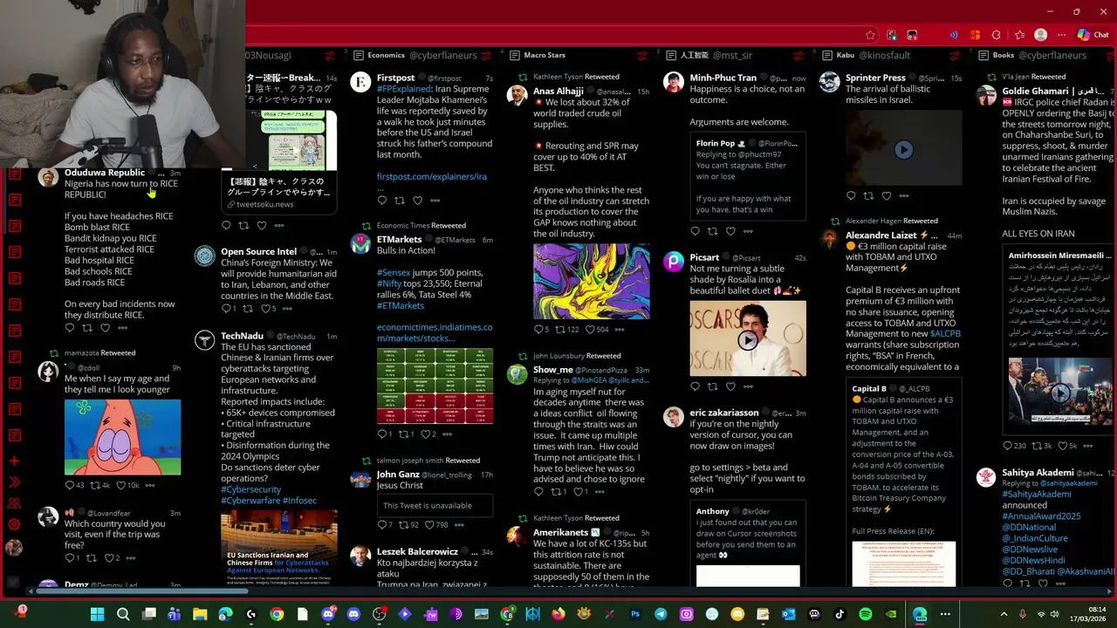Screen dimensions: 1117x628
Task: Expand sidebar with the double-chevron icon
Action: click(14, 481)
